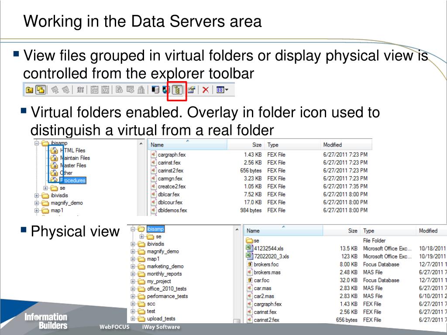Click the carinst2.fex file icon, virtual folders list
Viewport: 447px width, 335px height.
pyautogui.click(x=154, y=171)
